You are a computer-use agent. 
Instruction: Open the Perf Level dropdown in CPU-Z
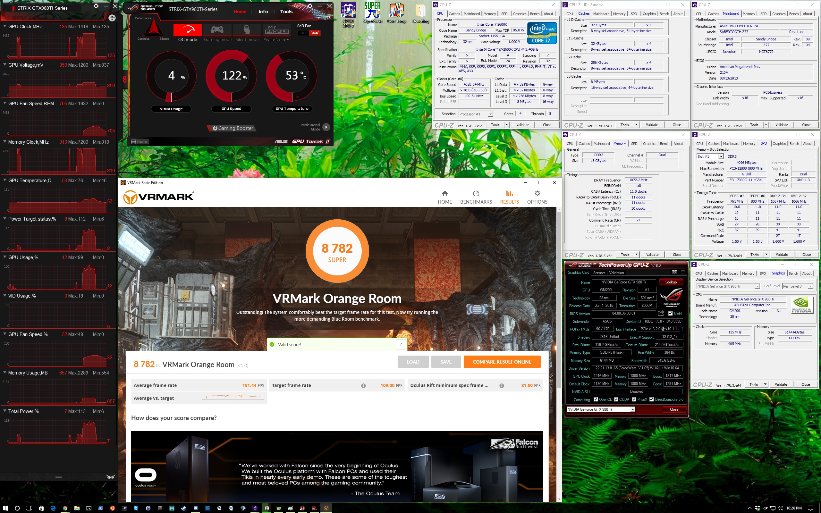coord(798,286)
